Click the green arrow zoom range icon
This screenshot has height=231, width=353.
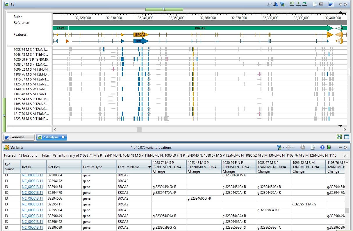[x=305, y=4]
